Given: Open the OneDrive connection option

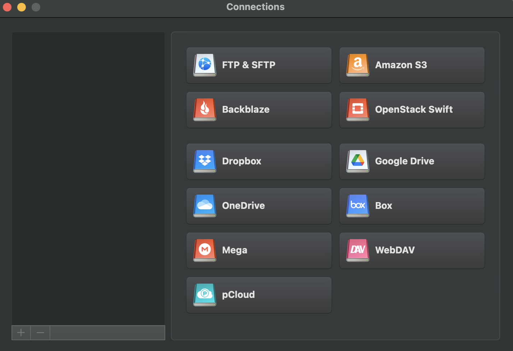Looking at the screenshot, I should coord(259,206).
